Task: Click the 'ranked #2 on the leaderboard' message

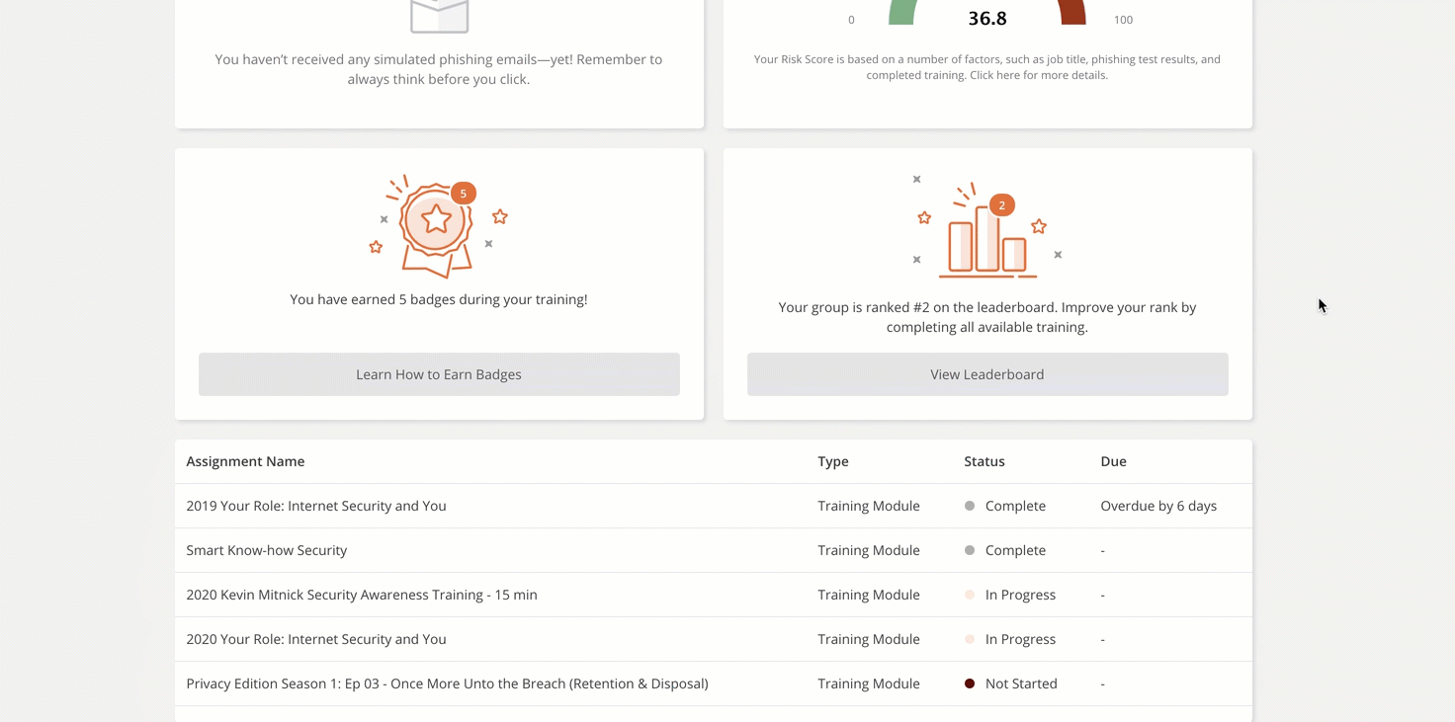Action: 987,317
